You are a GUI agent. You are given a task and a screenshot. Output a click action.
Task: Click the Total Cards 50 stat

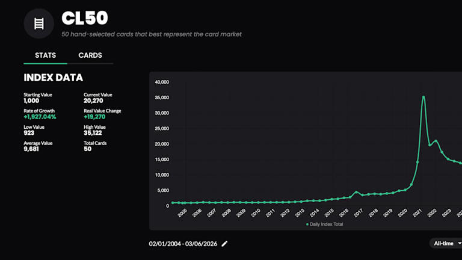point(88,149)
